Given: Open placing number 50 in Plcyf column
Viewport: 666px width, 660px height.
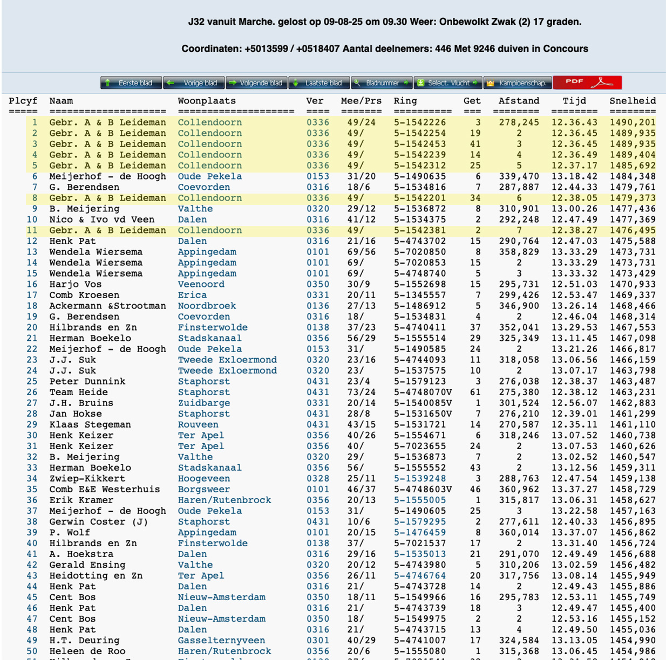Looking at the screenshot, I should pos(32,651).
